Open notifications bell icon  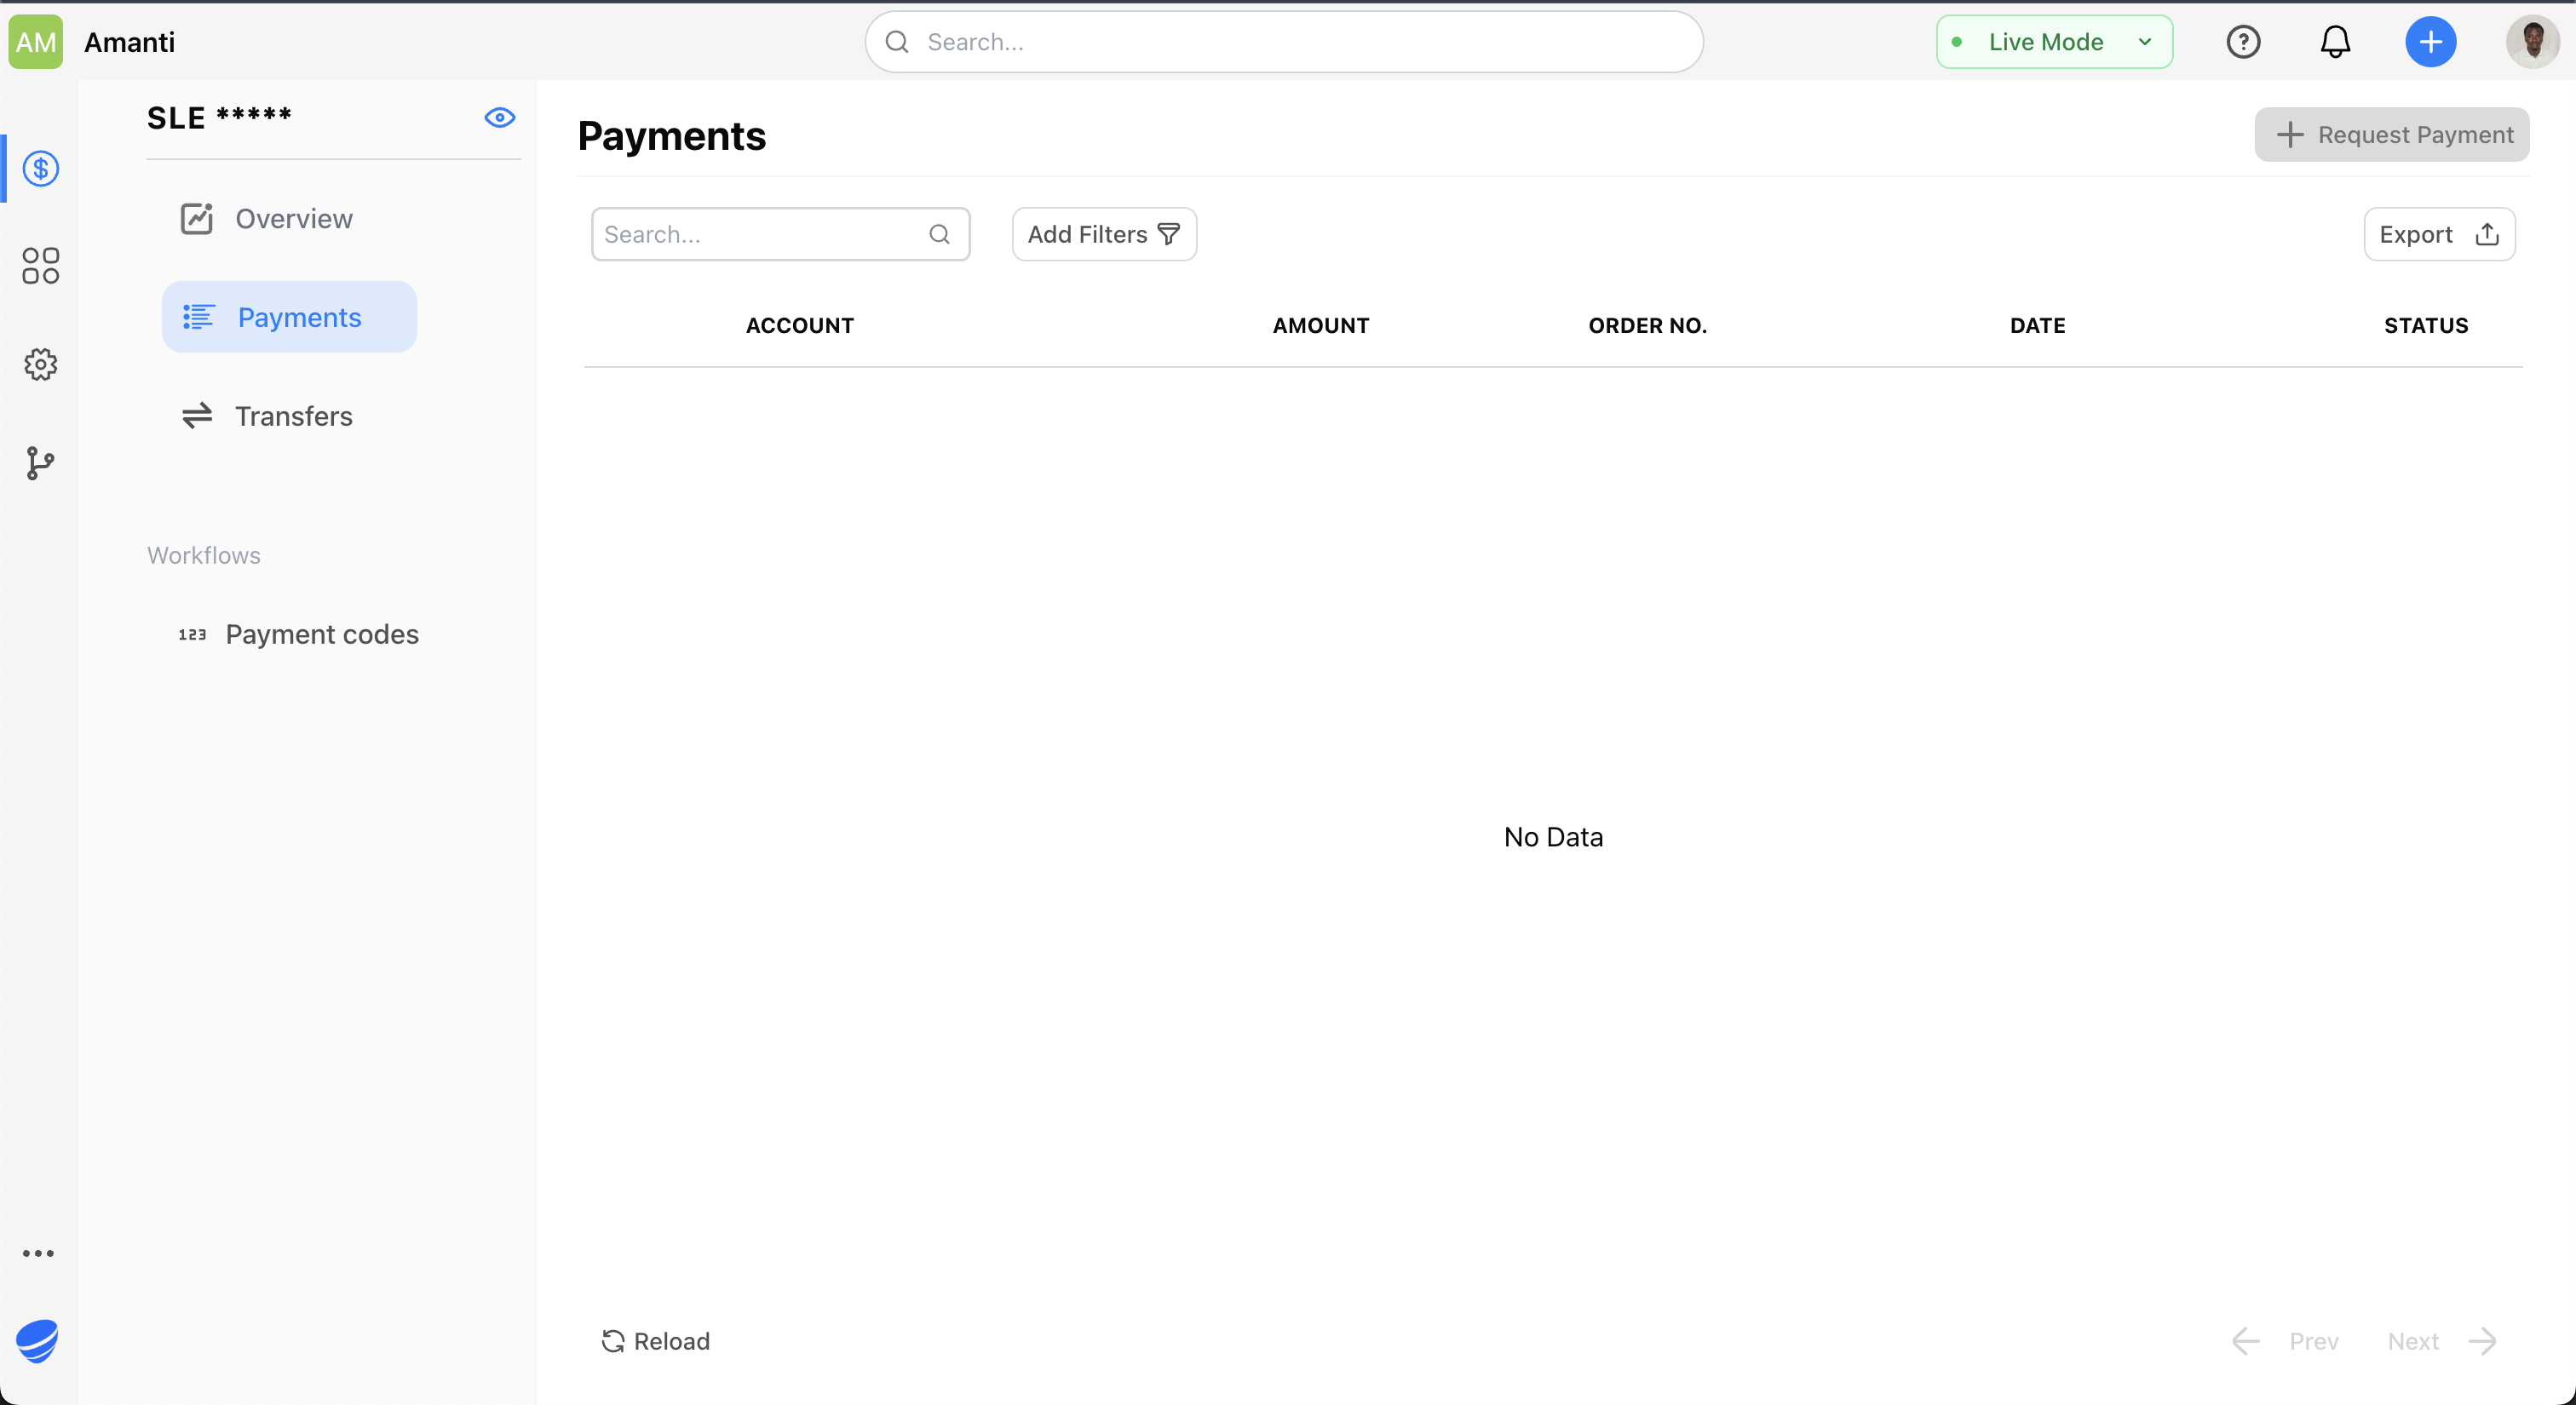2335,42
